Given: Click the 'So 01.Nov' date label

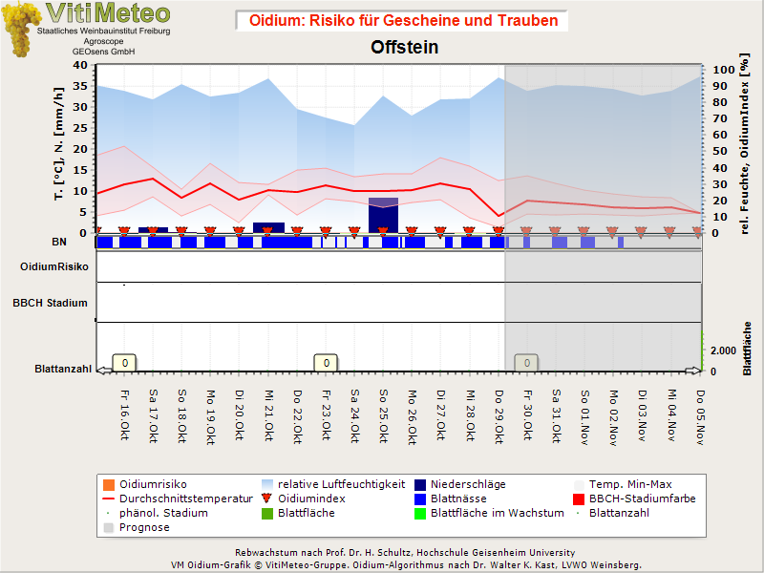Looking at the screenshot, I should [x=584, y=417].
